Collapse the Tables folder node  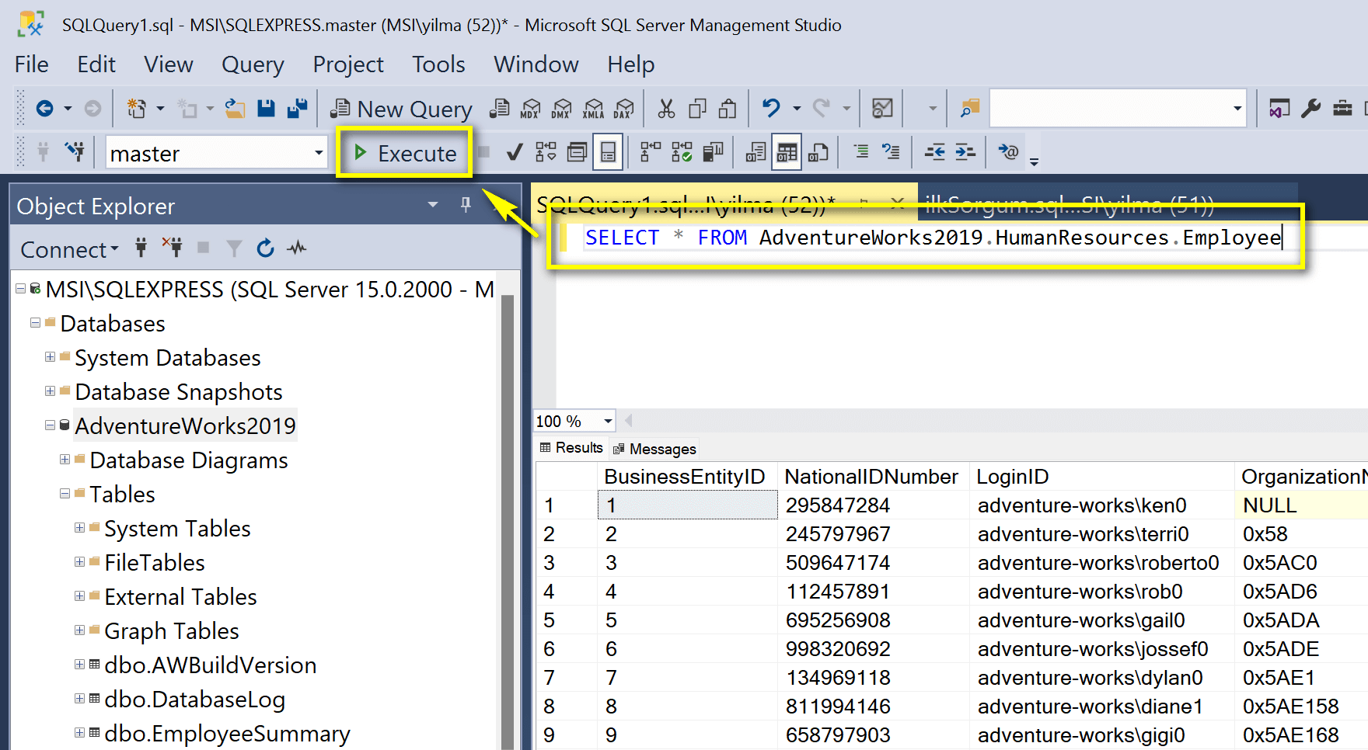point(65,494)
